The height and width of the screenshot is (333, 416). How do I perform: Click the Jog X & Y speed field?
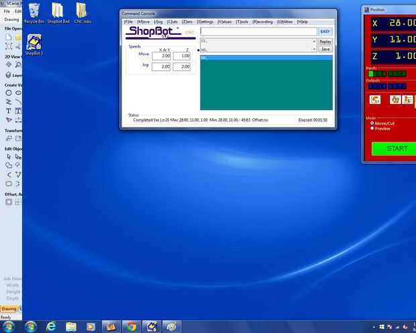[x=161, y=66]
